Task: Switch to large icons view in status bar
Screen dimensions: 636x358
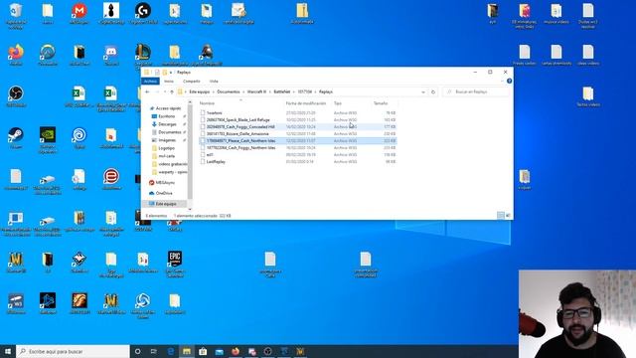Action: [x=508, y=216]
